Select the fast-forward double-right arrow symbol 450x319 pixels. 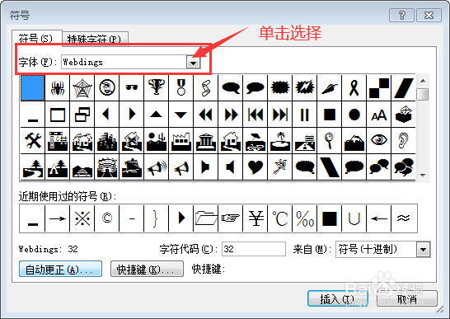click(x=231, y=115)
